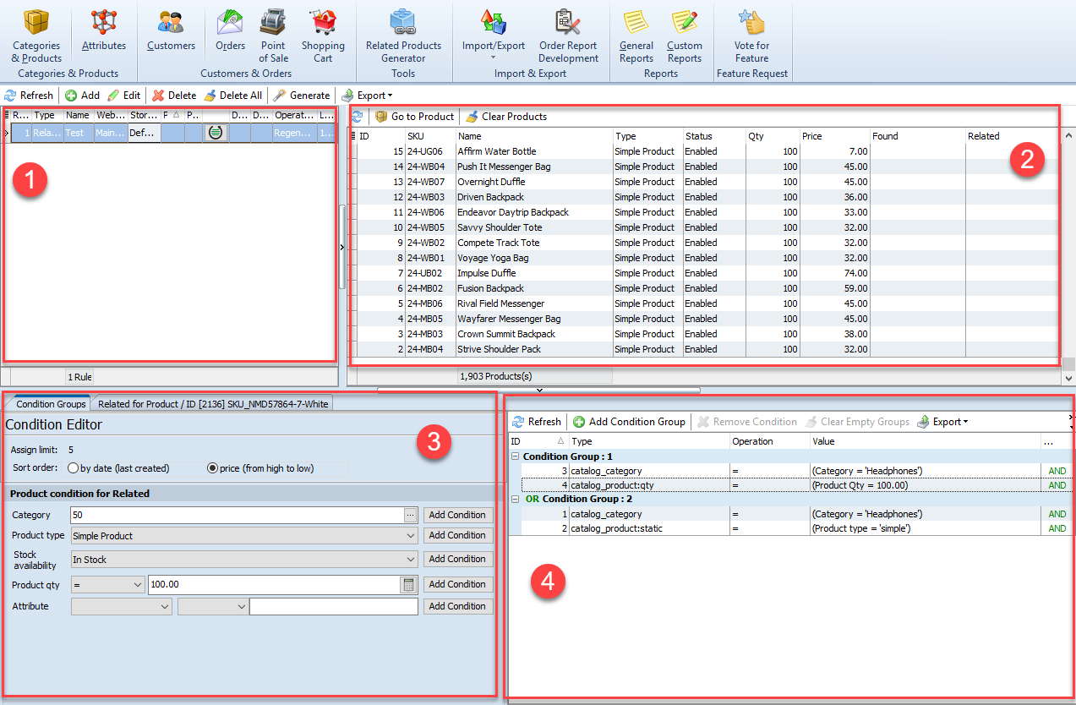
Task: Click the Category input field
Action: click(237, 515)
